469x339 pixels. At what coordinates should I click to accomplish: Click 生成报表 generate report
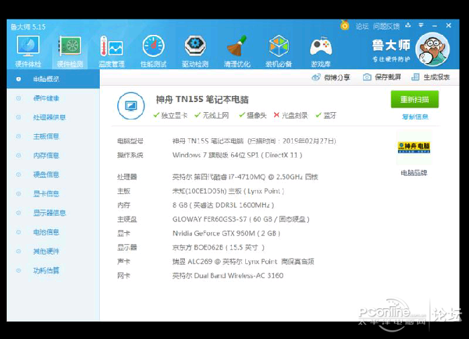(431, 77)
